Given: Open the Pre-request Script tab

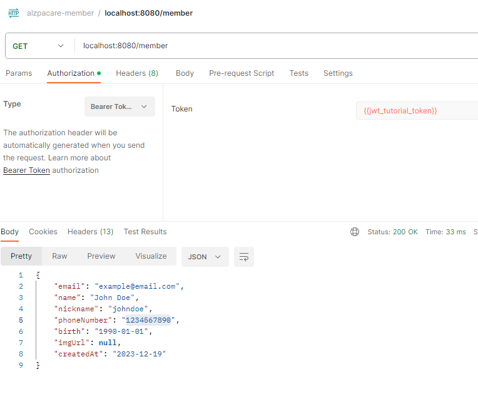Looking at the screenshot, I should (x=242, y=73).
